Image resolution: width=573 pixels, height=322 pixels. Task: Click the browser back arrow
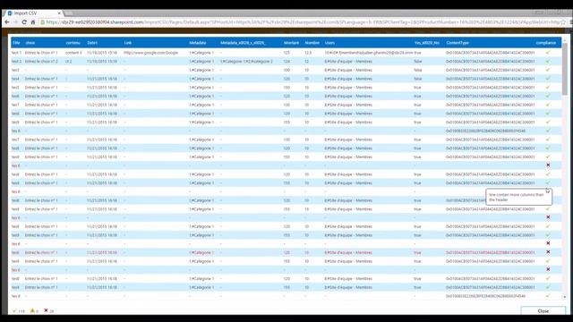pos(6,22)
